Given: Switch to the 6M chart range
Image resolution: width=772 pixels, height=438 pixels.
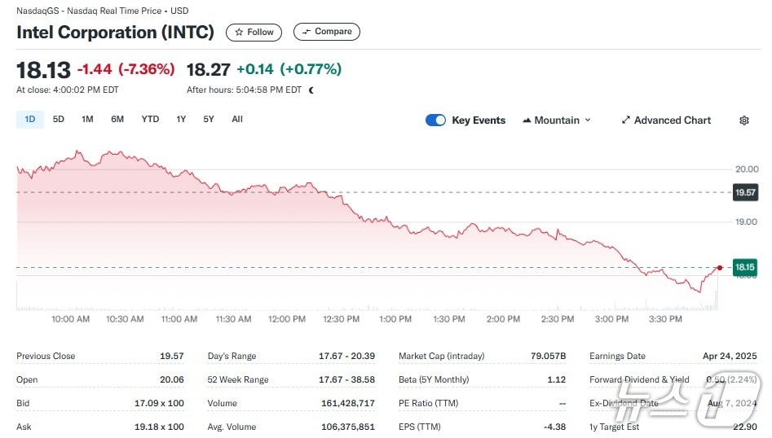Looking at the screenshot, I should pos(117,120).
